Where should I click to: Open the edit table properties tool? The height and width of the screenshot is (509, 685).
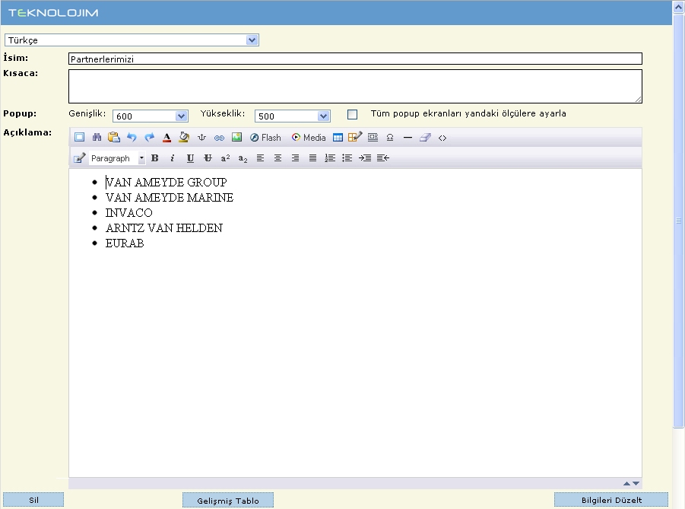(x=355, y=137)
